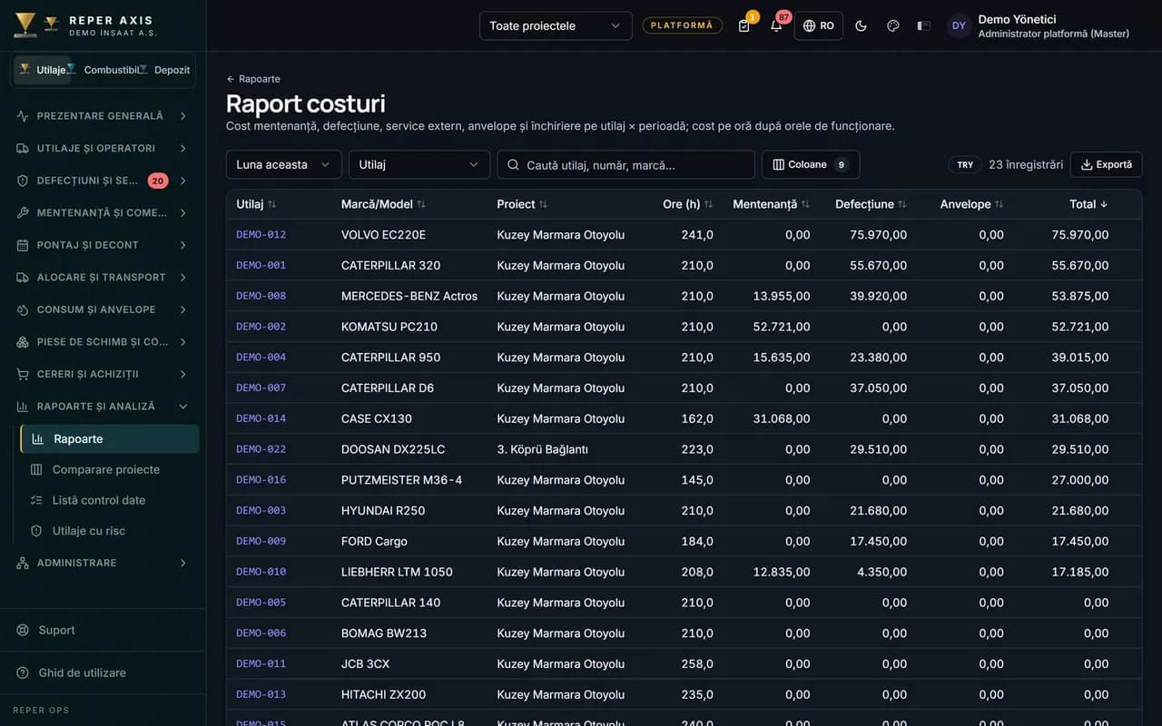Toggle dark mode moon icon
This screenshot has height=726, width=1162.
[861, 25]
